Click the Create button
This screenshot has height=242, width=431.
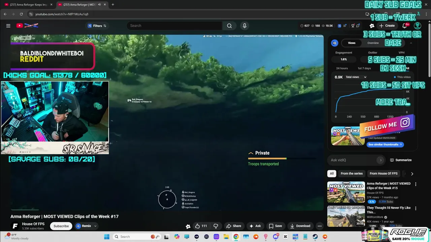(387, 26)
